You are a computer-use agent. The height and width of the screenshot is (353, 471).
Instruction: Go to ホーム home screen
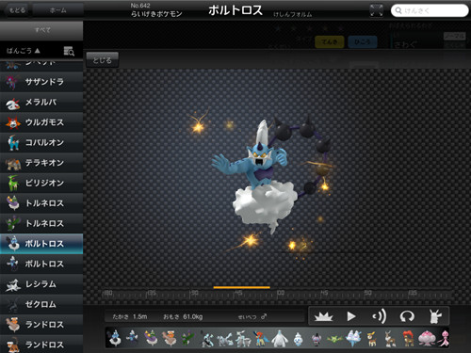click(58, 10)
